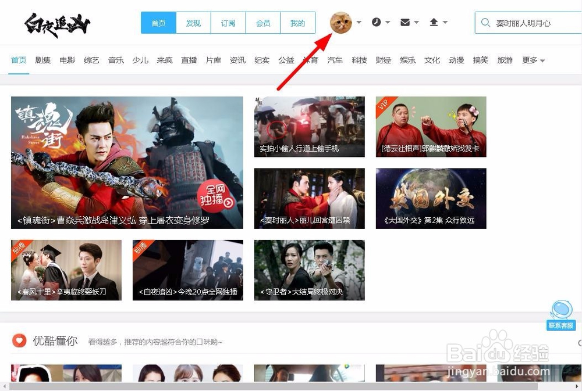Expand the dropdown arrow beside the avatar
Screen dimensions: 582x391
359,22
